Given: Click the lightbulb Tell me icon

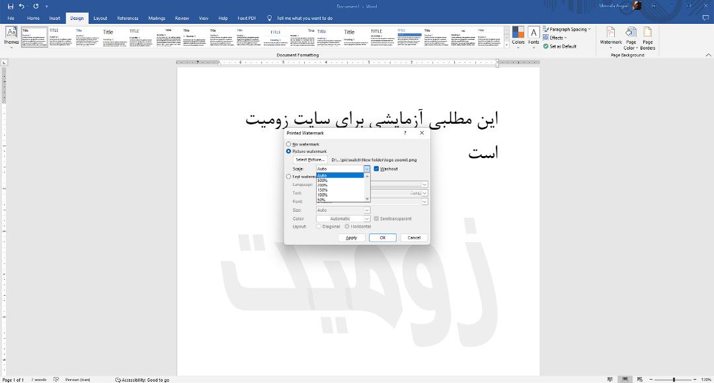Looking at the screenshot, I should (x=269, y=19).
